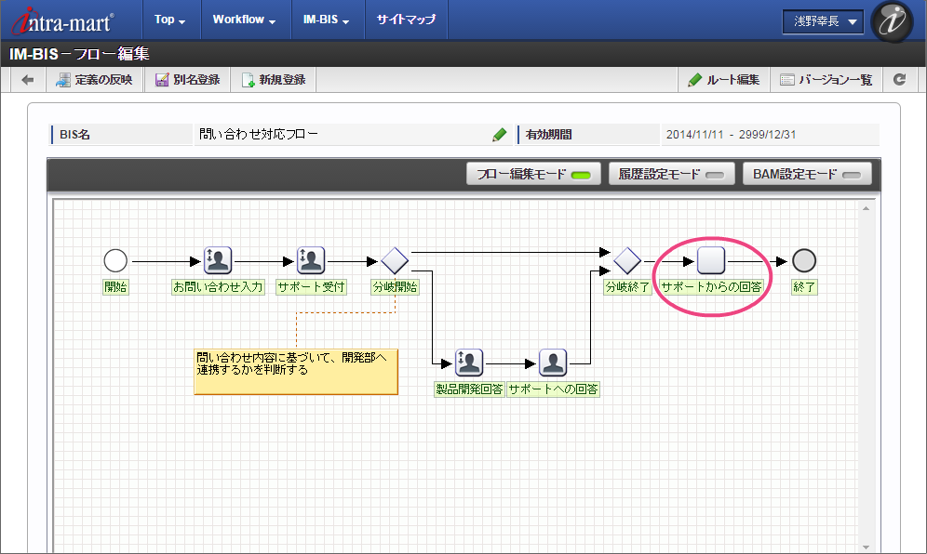Viewport: 927px width, 554px height.
Task: Click the お問い合わせ入力 label
Action: 218,287
